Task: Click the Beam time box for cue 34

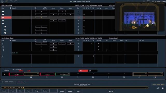Action: coord(70,14)
